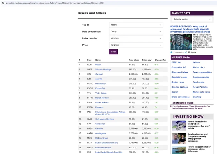Open the Price All prices dropdown

(x=136, y=45)
